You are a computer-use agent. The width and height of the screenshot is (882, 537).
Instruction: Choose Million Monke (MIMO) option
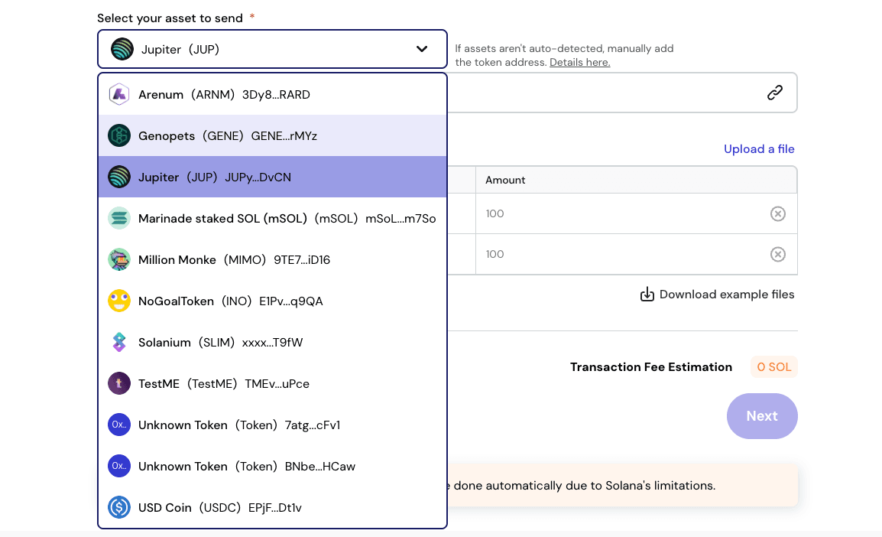272,259
